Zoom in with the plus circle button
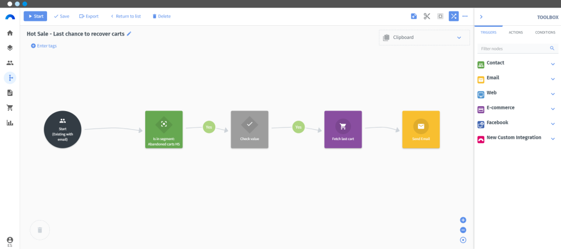This screenshot has width=561, height=249. 463,220
